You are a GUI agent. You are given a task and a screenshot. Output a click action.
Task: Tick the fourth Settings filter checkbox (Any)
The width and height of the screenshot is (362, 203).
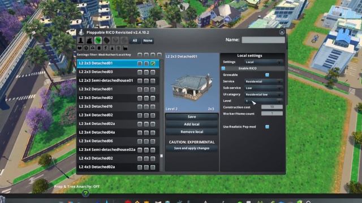pyautogui.click(x=159, y=55)
